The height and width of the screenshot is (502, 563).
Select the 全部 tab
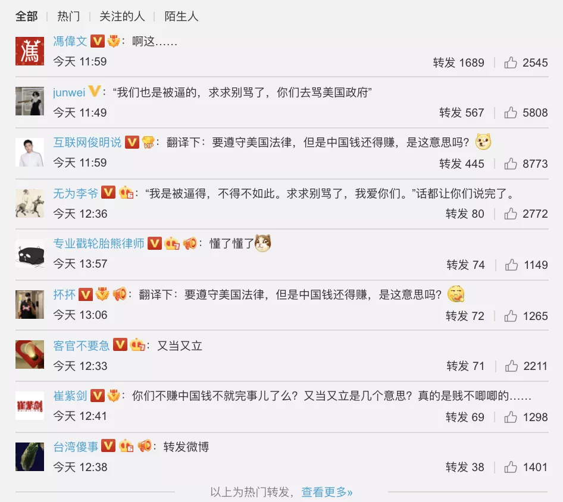click(27, 16)
